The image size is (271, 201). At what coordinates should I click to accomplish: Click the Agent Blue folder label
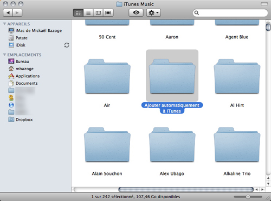pos(237,37)
